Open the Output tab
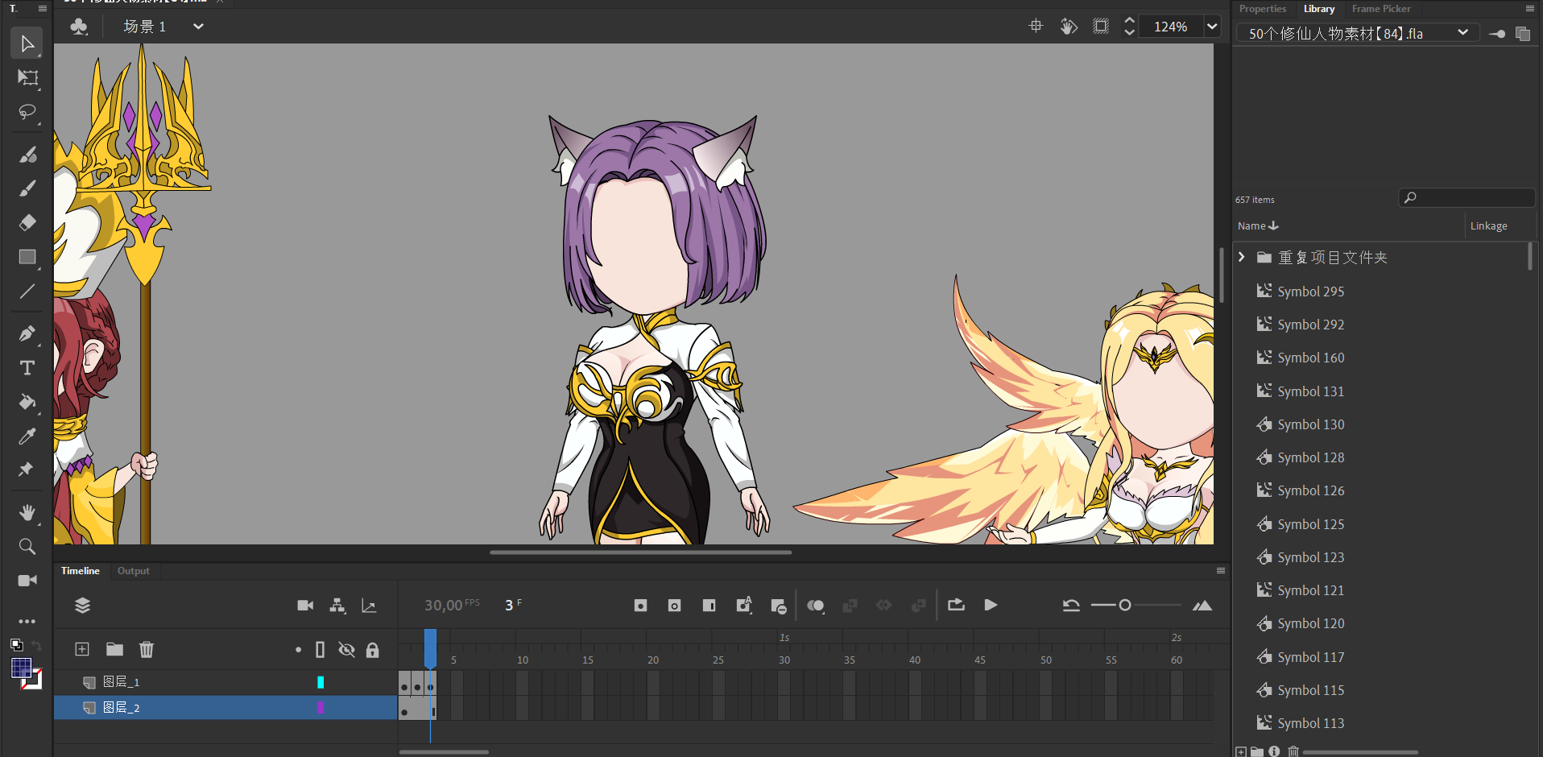The height and width of the screenshot is (757, 1543). tap(133, 571)
